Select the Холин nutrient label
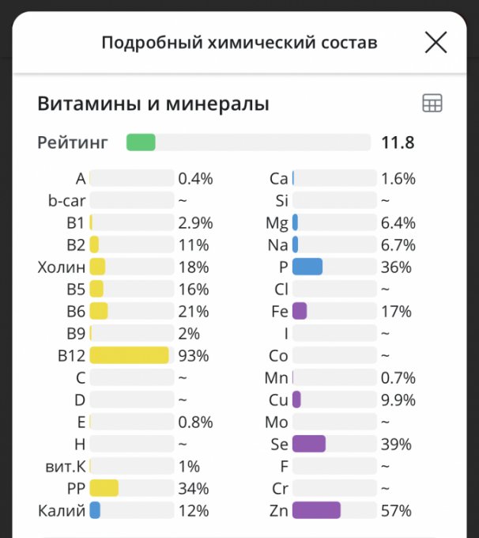479x538 pixels. (x=61, y=267)
